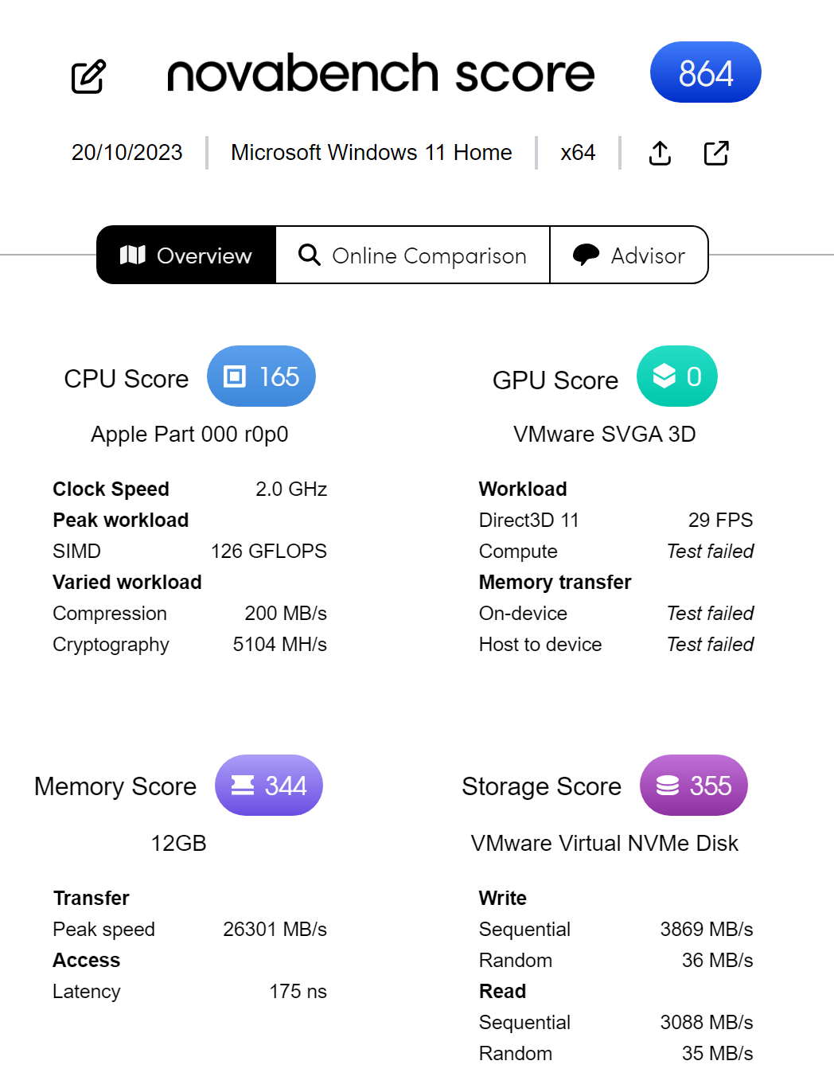This screenshot has width=834, height=1092.
Task: Click the Microsoft Windows 11 Home text
Action: click(x=372, y=153)
